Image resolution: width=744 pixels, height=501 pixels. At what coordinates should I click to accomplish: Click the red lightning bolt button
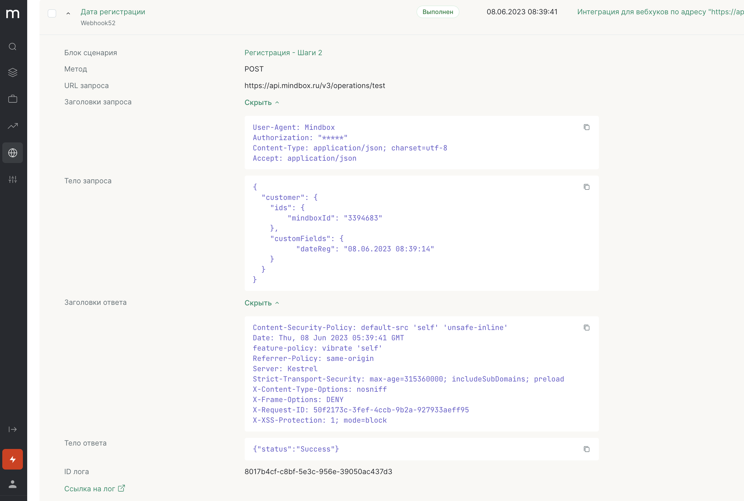coord(13,459)
